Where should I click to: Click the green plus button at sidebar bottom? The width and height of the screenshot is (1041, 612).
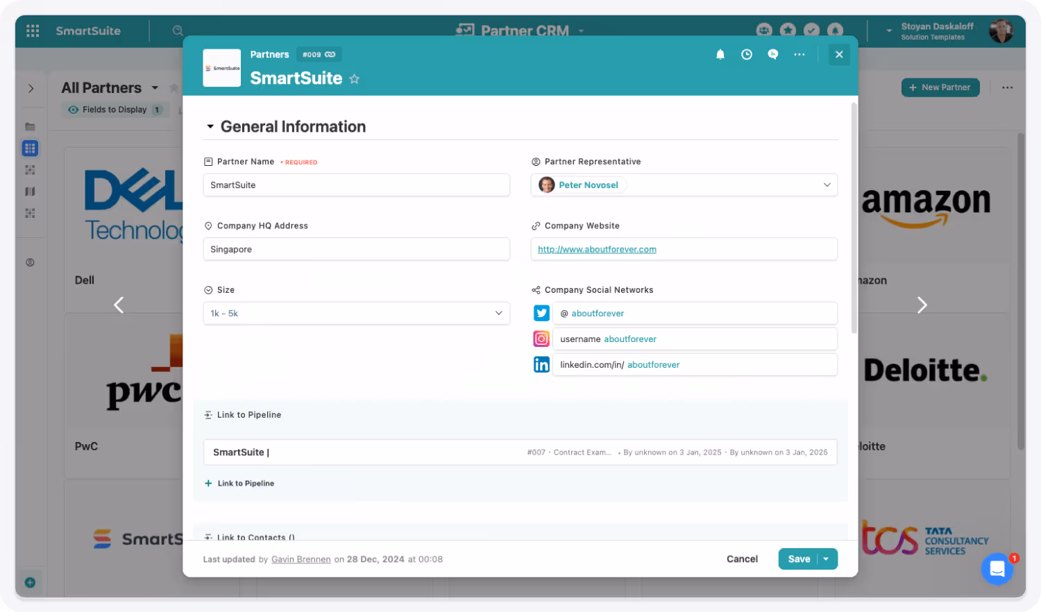coord(30,582)
